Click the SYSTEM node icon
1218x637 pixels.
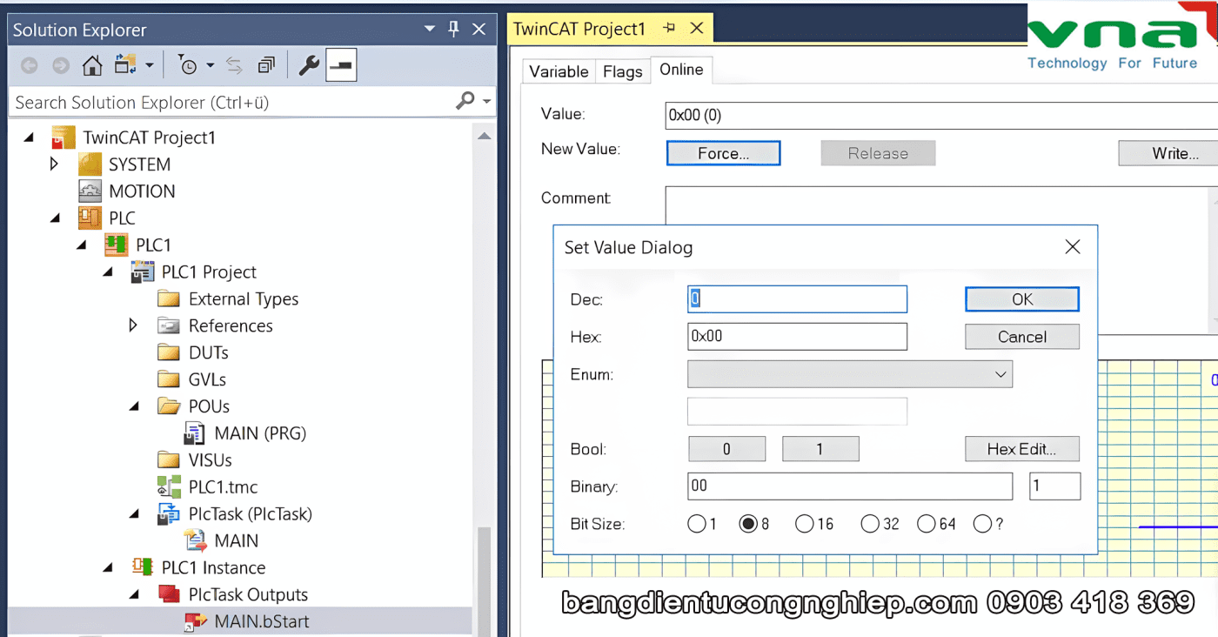coord(90,164)
